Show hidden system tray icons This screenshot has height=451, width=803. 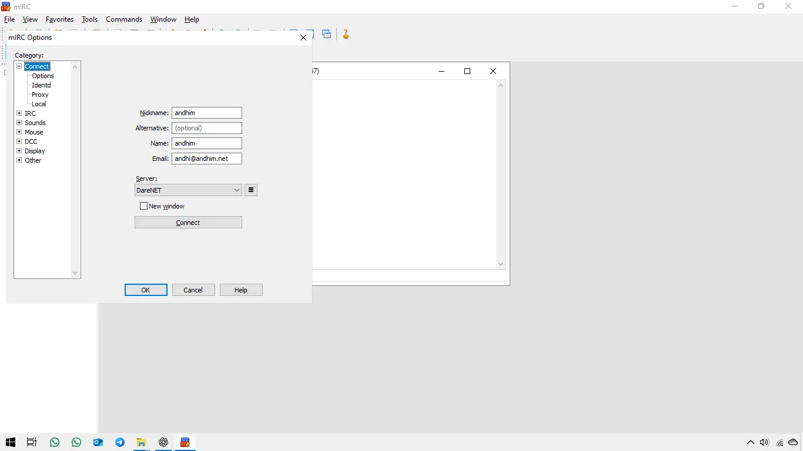[x=750, y=442]
